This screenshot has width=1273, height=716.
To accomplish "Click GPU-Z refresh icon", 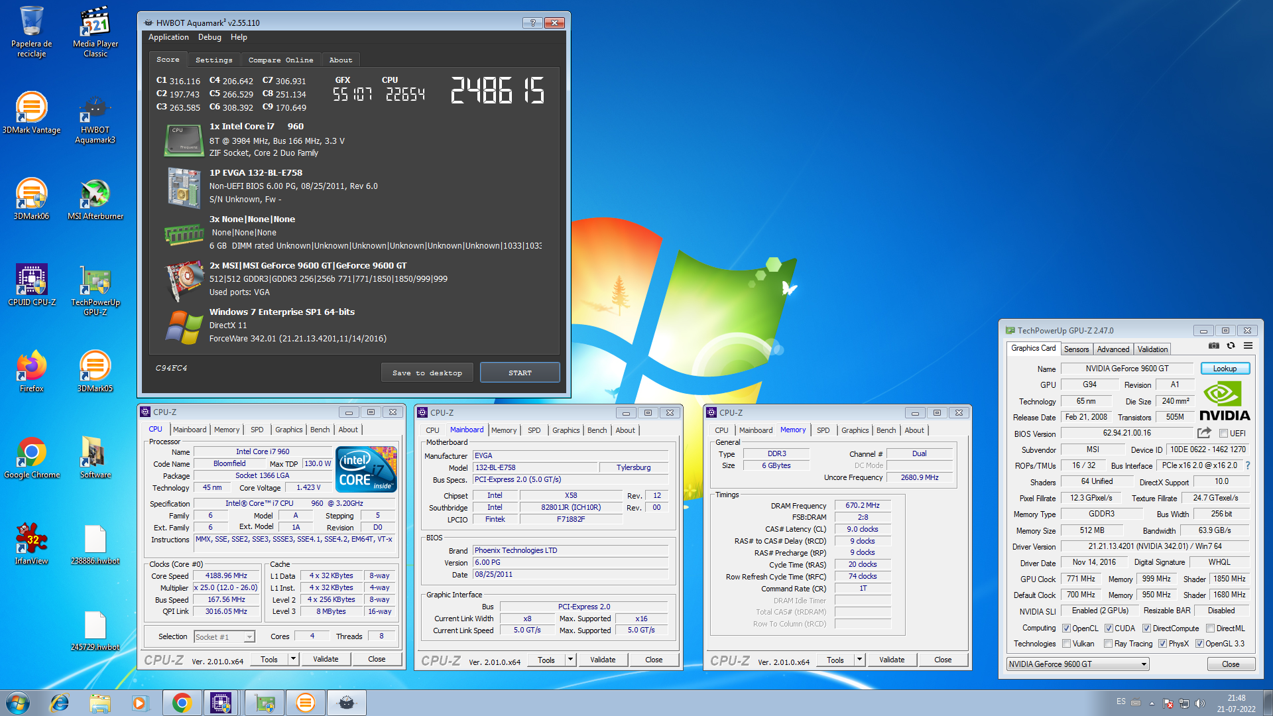I will pyautogui.click(x=1231, y=346).
